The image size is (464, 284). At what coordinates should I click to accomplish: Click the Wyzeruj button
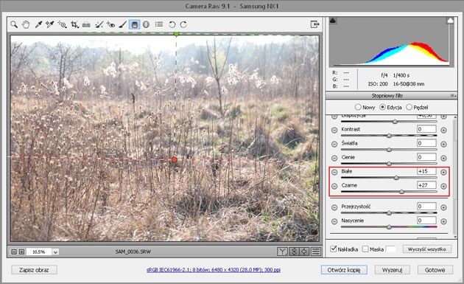[x=392, y=270]
